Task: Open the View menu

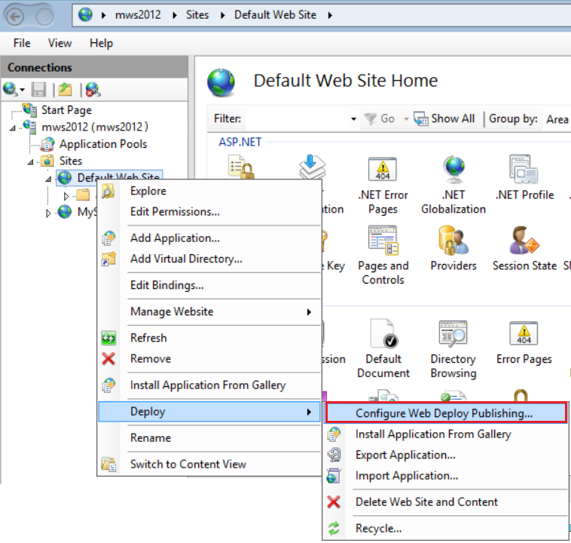Action: [x=60, y=43]
